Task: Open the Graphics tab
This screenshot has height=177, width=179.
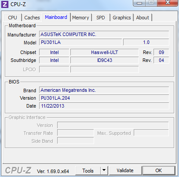Action: pos(122,18)
